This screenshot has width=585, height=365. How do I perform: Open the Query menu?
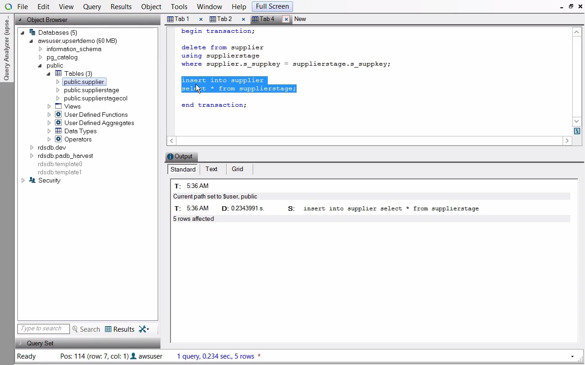pos(92,7)
